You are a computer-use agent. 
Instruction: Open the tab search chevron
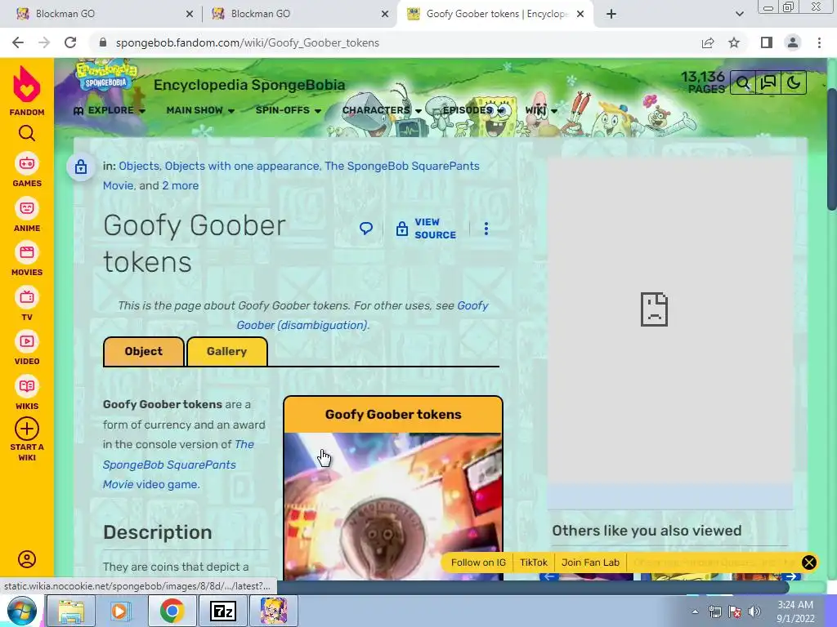click(x=739, y=14)
